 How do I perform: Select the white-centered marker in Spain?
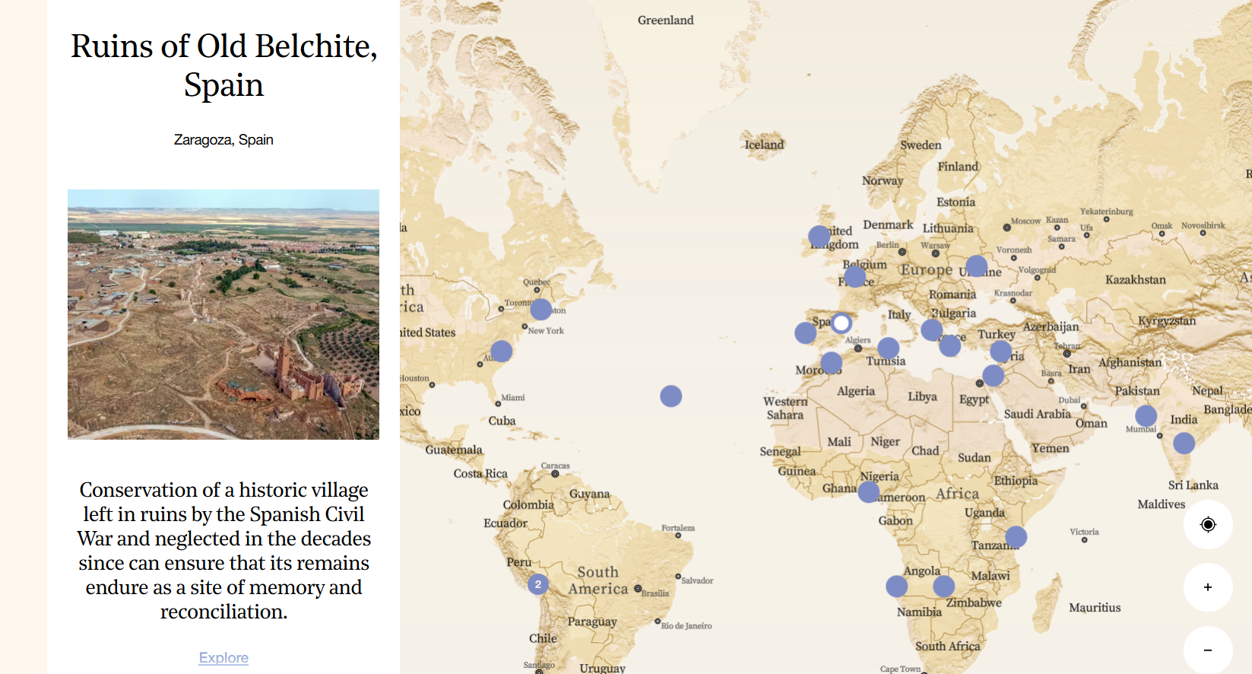coord(841,323)
